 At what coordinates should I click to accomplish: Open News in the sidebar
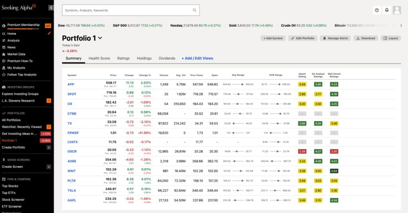click(x=11, y=47)
